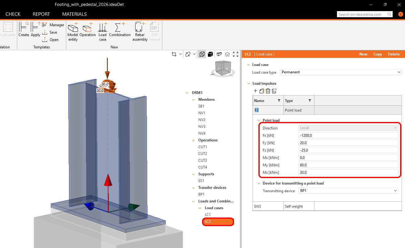The image size is (405, 248).
Task: Click the Copy button in LC2 header
Action: click(378, 54)
